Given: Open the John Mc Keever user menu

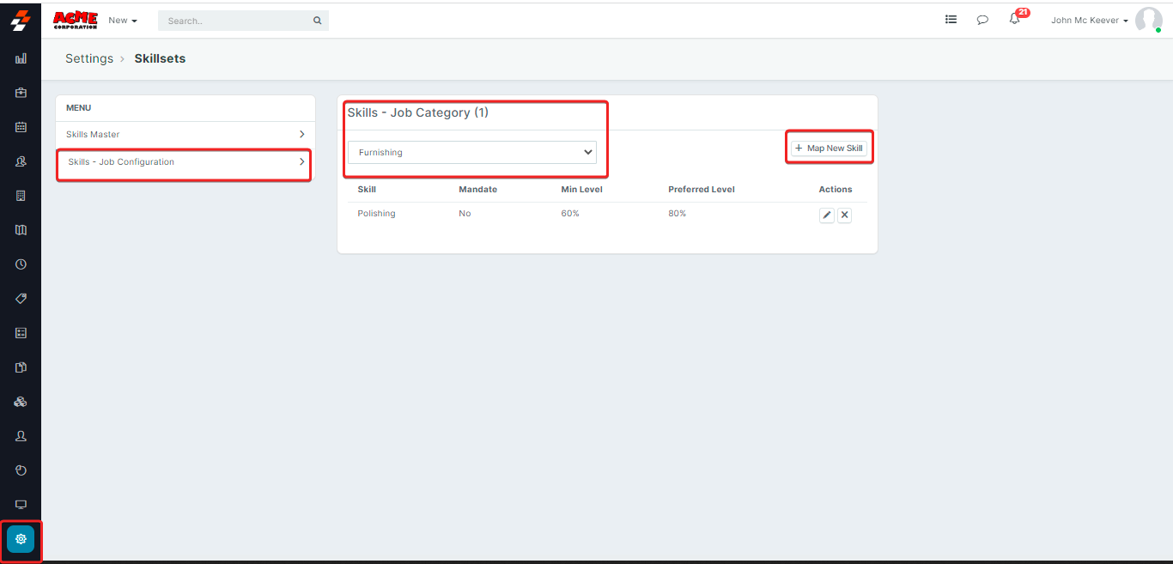Looking at the screenshot, I should (x=1089, y=21).
